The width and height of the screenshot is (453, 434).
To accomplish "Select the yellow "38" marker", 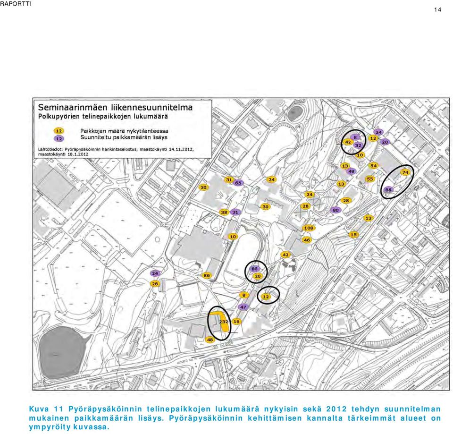I will pyautogui.click(x=224, y=212).
